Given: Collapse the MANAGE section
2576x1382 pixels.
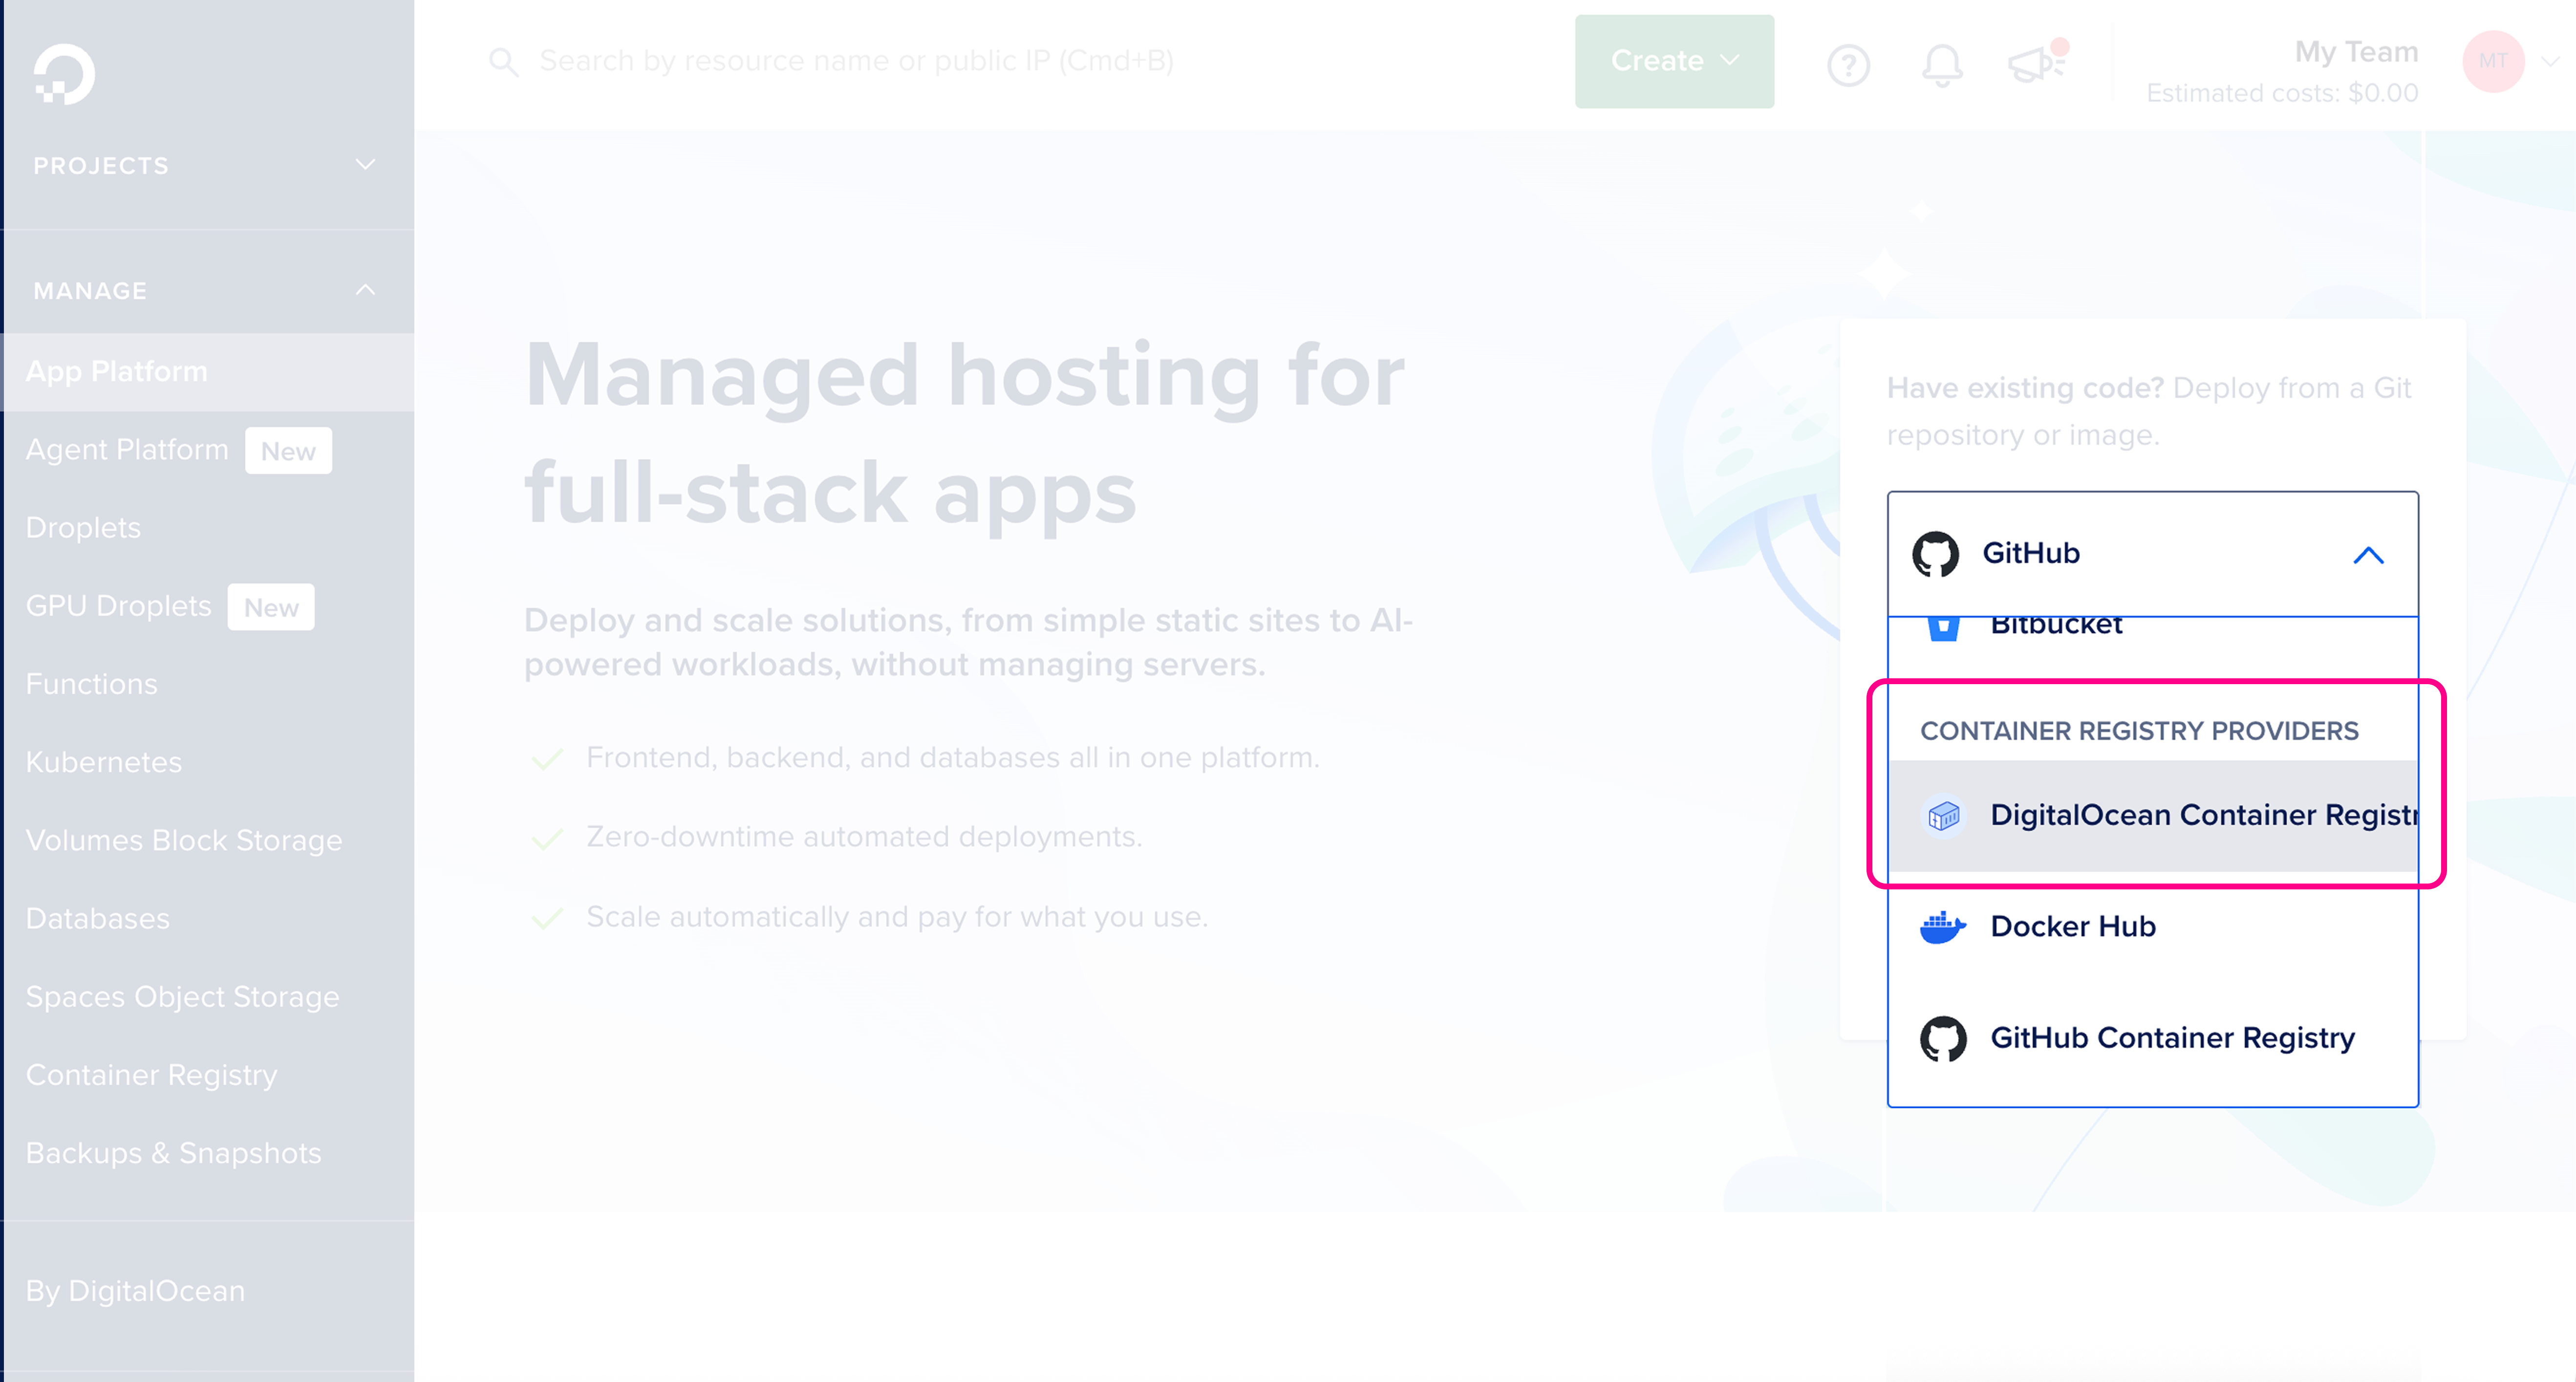Looking at the screenshot, I should tap(365, 290).
